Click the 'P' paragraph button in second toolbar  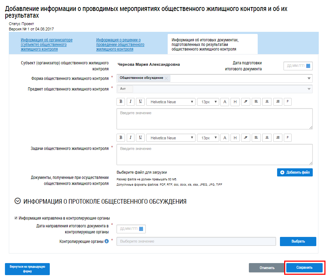(287, 138)
